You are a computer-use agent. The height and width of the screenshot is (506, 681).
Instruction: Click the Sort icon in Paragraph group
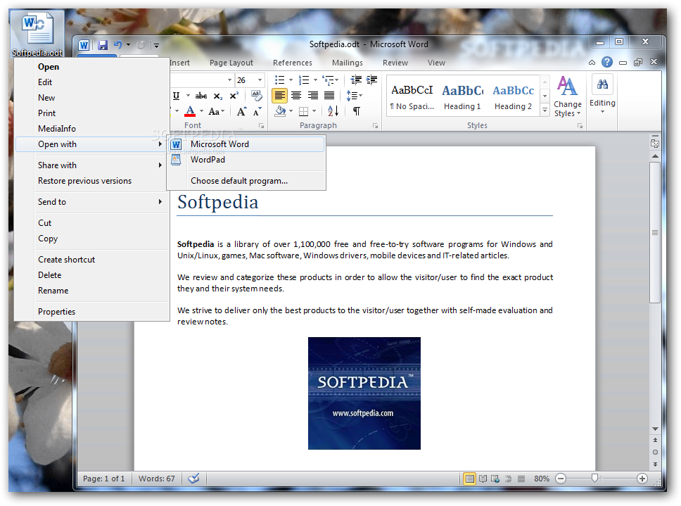[333, 111]
